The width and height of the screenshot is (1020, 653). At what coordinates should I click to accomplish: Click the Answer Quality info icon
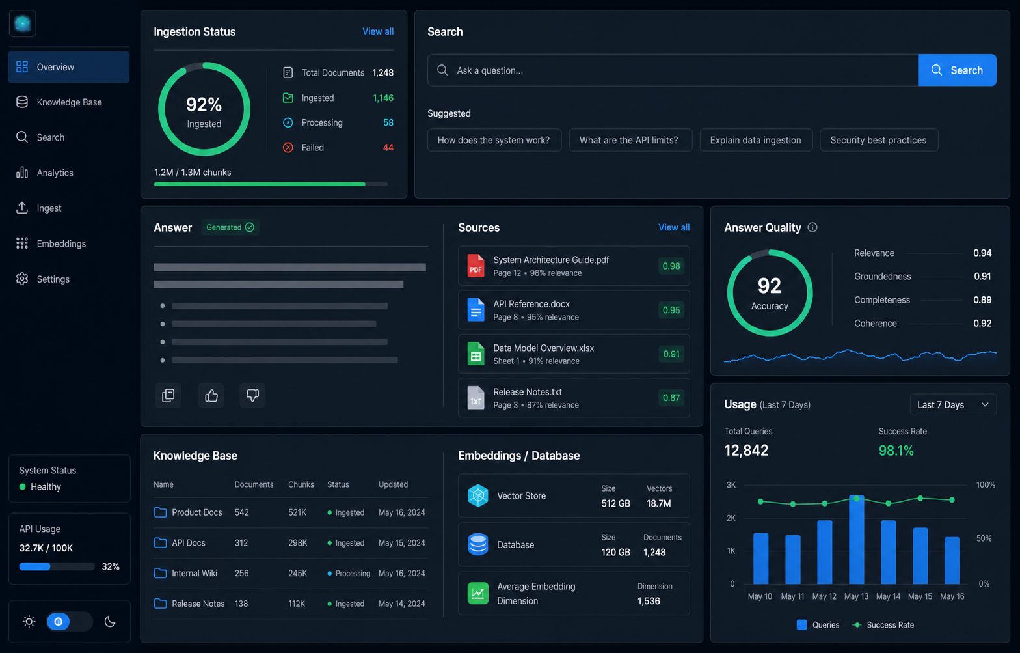[812, 227]
